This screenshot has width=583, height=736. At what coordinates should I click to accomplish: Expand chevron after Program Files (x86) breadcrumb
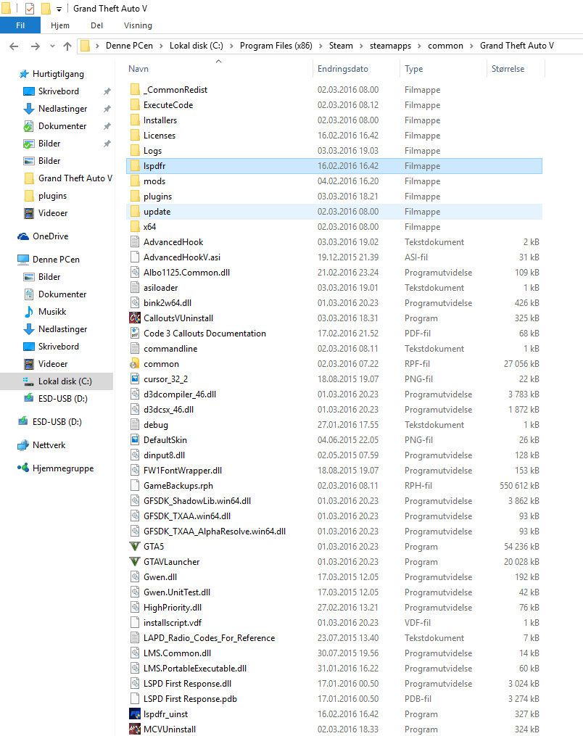point(321,46)
